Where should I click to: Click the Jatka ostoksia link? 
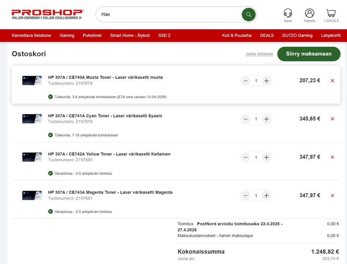pos(259,54)
